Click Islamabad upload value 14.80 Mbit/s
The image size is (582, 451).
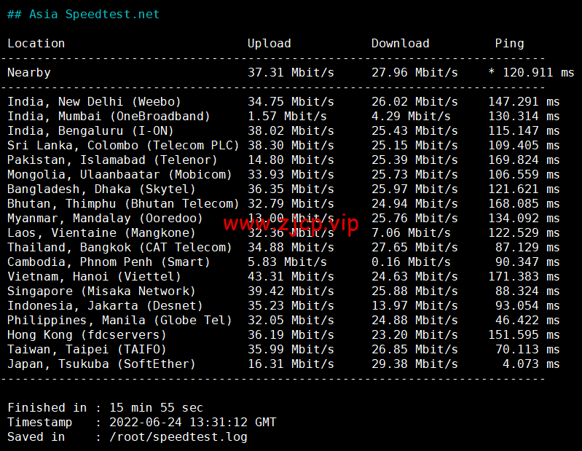(x=291, y=160)
